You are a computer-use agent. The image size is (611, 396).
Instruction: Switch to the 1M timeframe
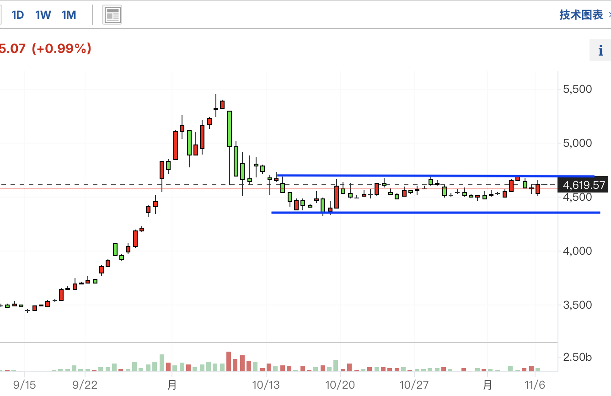69,15
